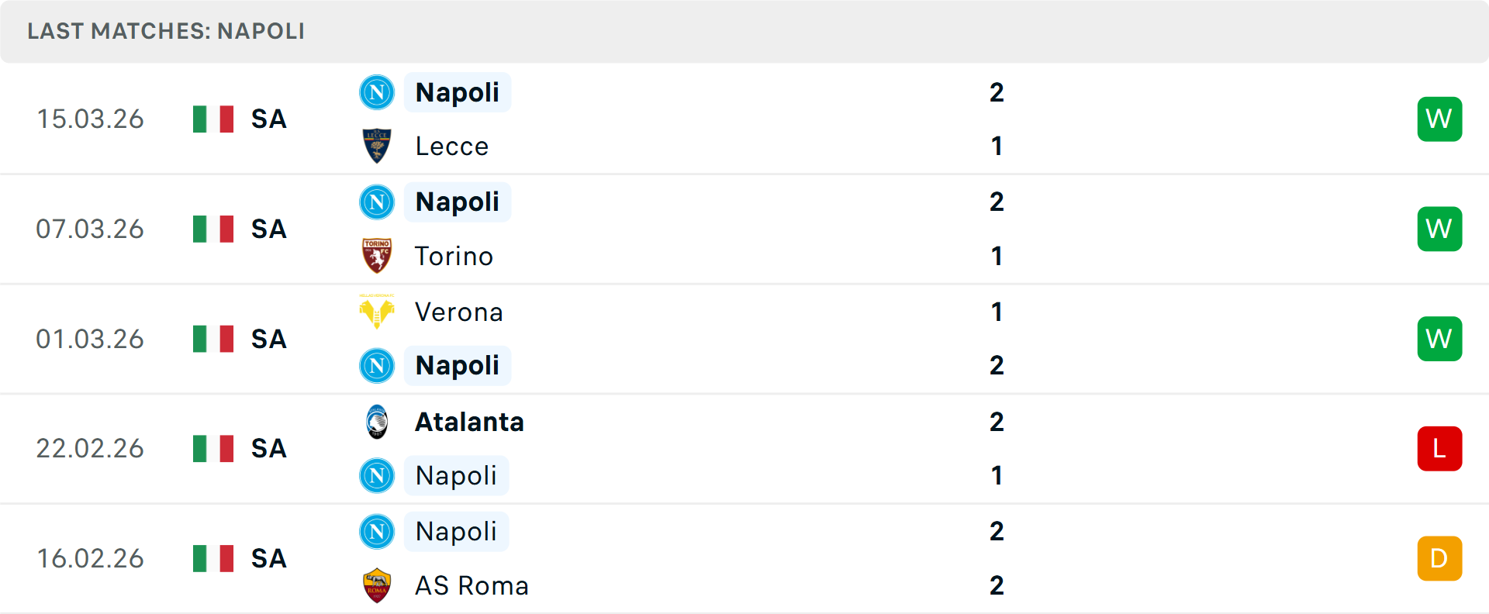Click the AS Roma team crest icon

[x=377, y=585]
